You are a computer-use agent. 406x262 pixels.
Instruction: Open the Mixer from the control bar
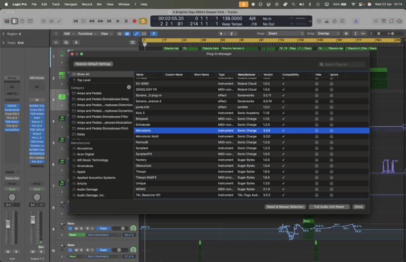coord(51,21)
